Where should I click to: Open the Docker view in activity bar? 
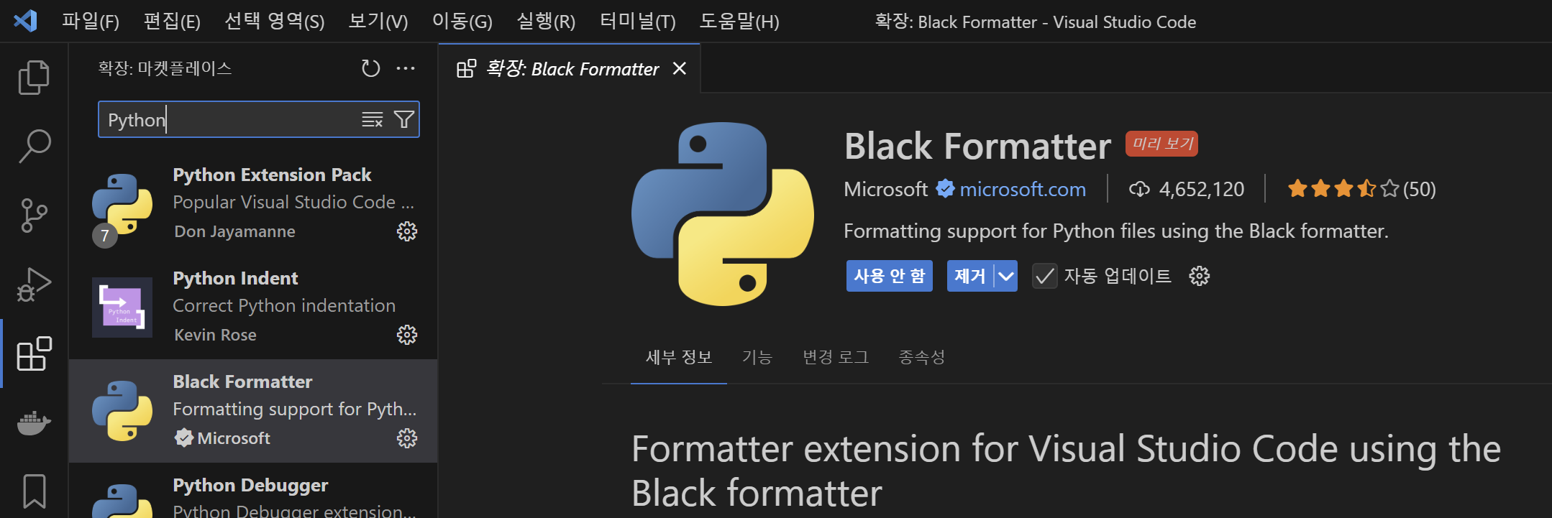pos(34,422)
